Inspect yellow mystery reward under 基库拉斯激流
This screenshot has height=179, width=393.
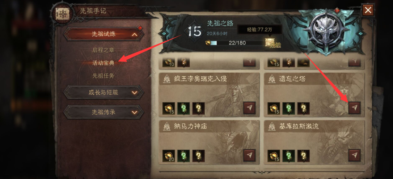[304, 156]
